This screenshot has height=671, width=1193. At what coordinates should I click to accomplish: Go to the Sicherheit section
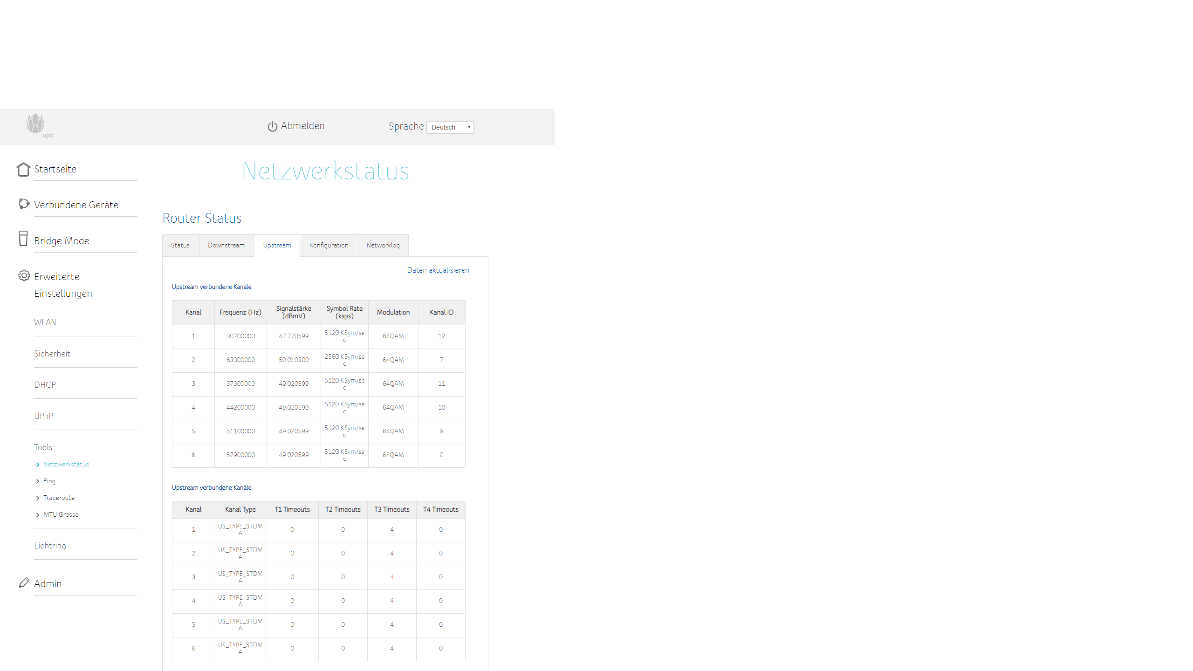click(52, 354)
